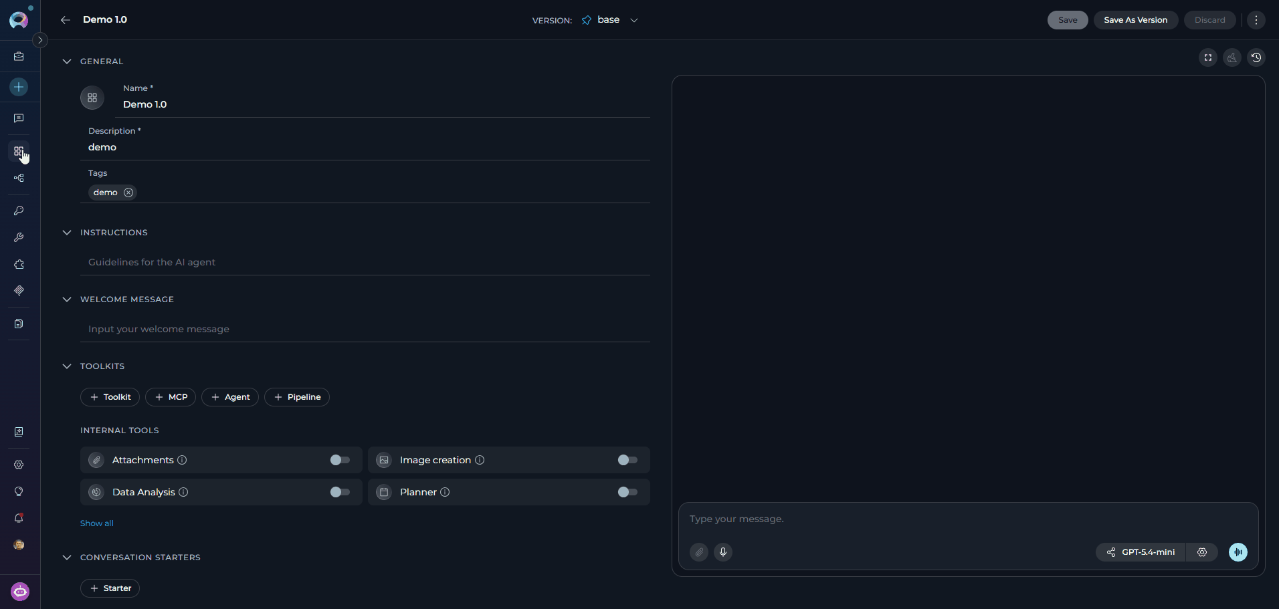Collapse the INSTRUCTIONS section
1279x609 pixels.
tap(67, 233)
